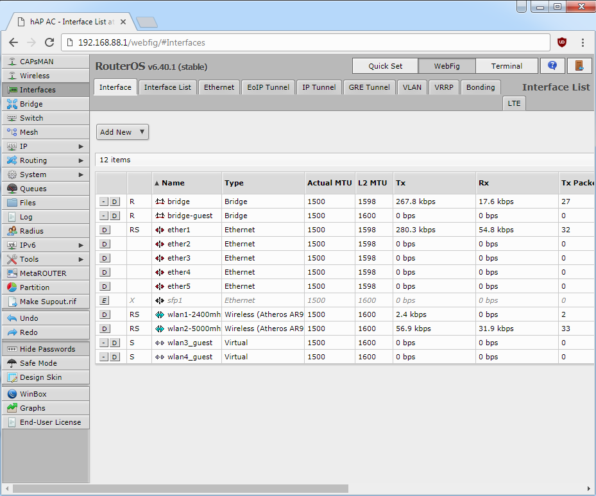Open the Add New dropdown
Viewport: 596px width, 496px height.
(123, 132)
